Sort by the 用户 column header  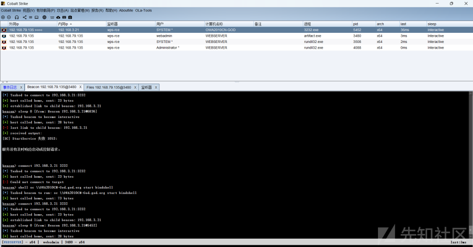coord(180,24)
